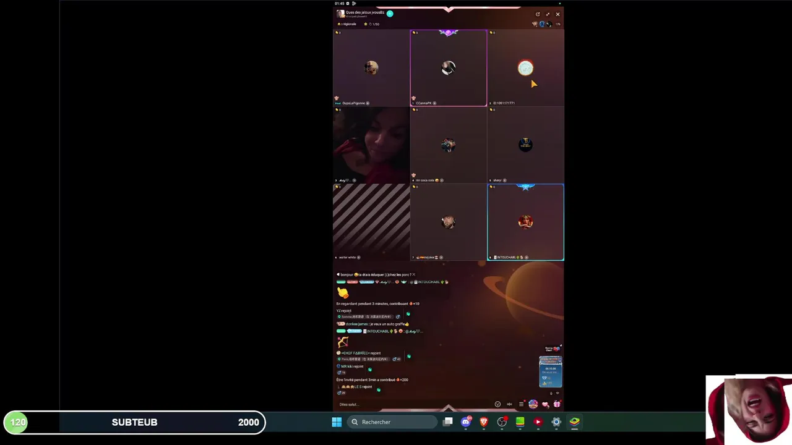Viewport: 792px width, 445px height.
Task: Select the sheryl seat avatar
Action: (525, 145)
